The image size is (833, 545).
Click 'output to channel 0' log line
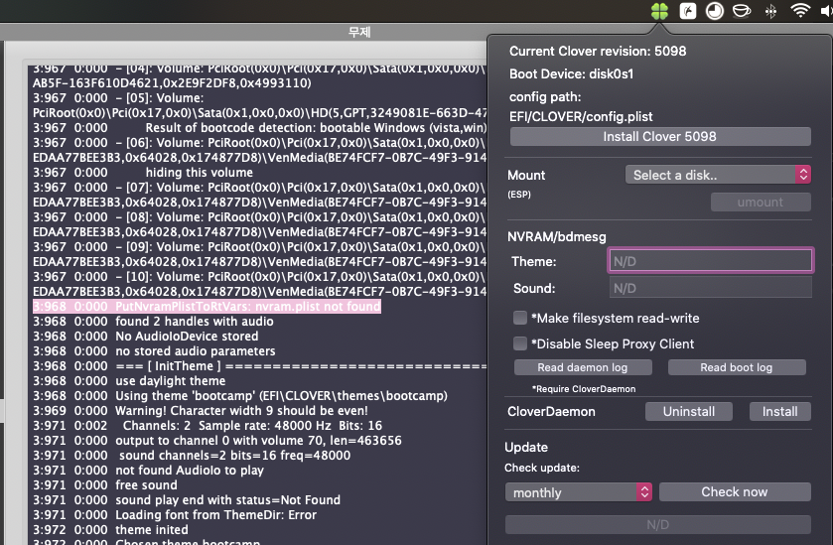coord(217,441)
